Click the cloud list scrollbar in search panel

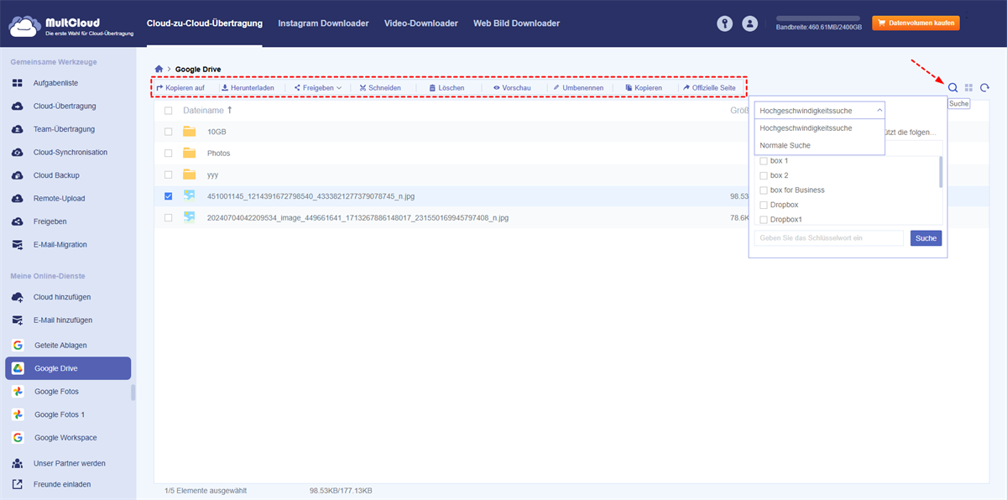coord(940,172)
